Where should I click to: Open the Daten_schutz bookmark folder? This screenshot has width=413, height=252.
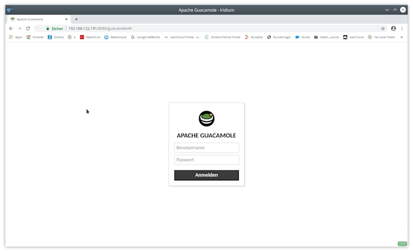click(327, 37)
